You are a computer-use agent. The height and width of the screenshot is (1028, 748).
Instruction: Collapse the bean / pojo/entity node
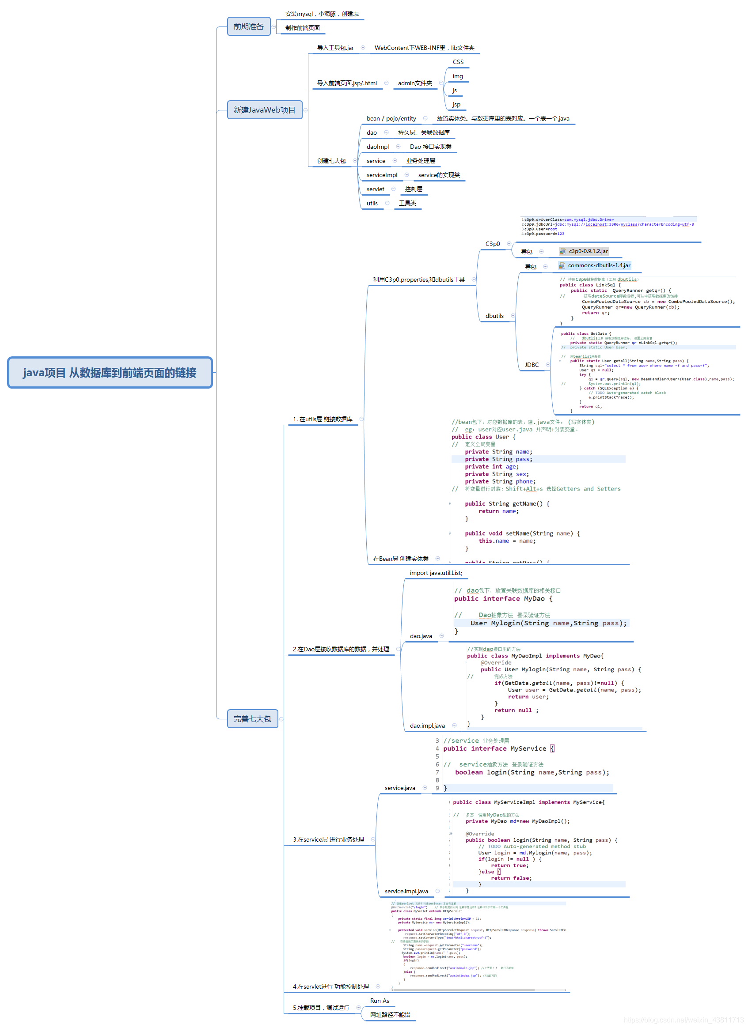pos(425,118)
